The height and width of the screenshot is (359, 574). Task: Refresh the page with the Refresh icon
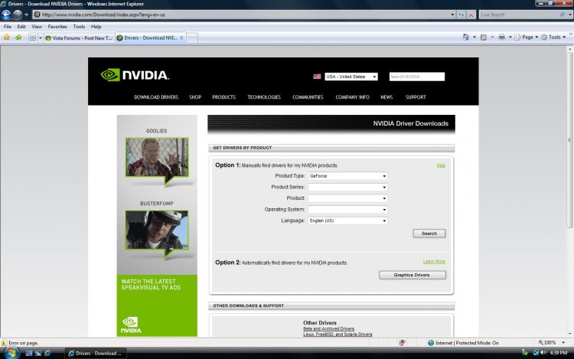(461, 15)
